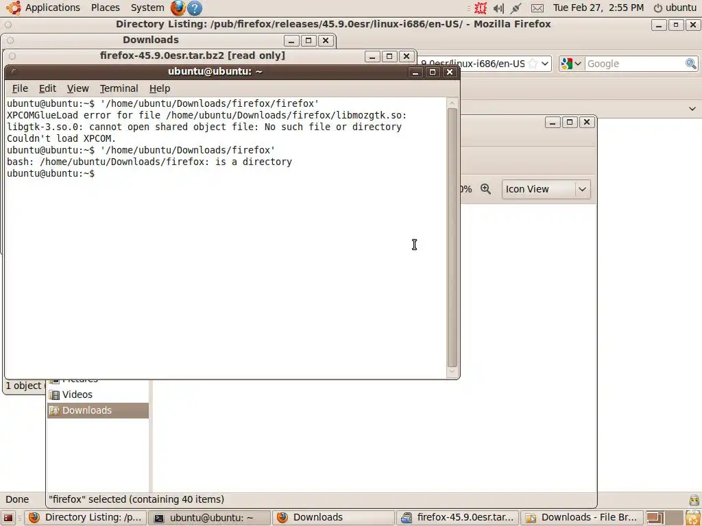Open the terminal Edit menu
Image resolution: width=702 pixels, height=526 pixels.
tap(47, 88)
